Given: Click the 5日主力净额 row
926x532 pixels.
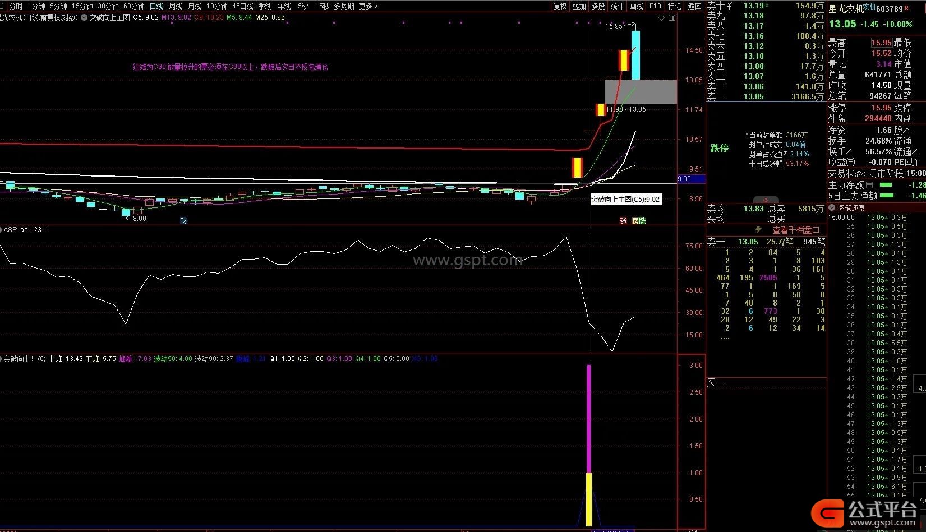Looking at the screenshot, I should coord(877,196).
